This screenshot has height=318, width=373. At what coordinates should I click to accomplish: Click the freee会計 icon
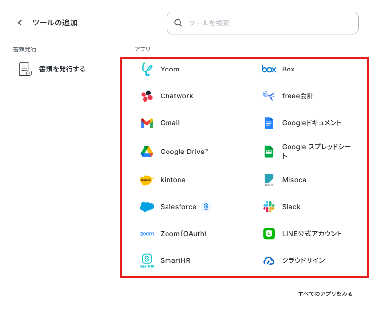point(268,96)
